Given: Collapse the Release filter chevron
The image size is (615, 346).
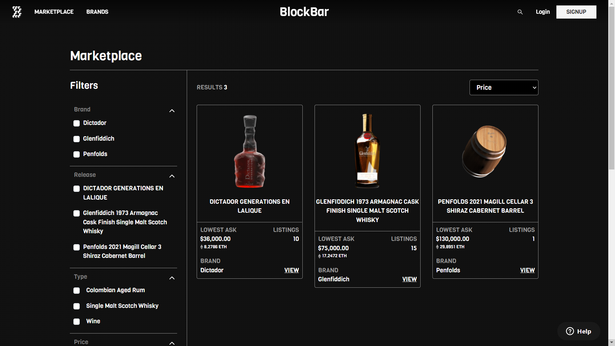Looking at the screenshot, I should [172, 176].
